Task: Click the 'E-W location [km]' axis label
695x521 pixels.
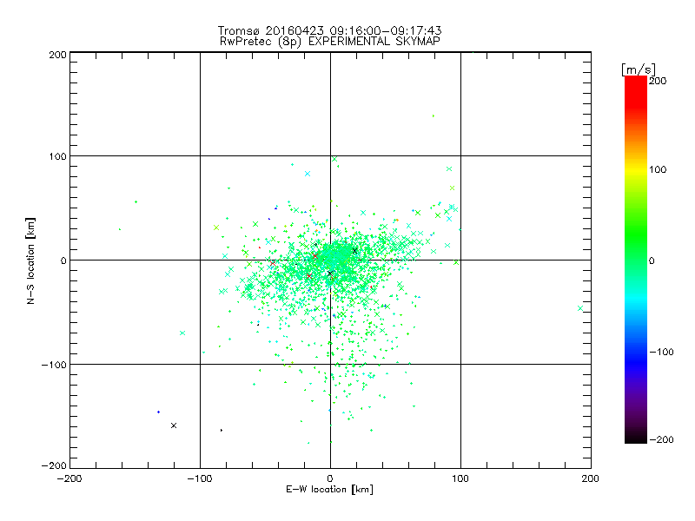Action: (x=329, y=490)
